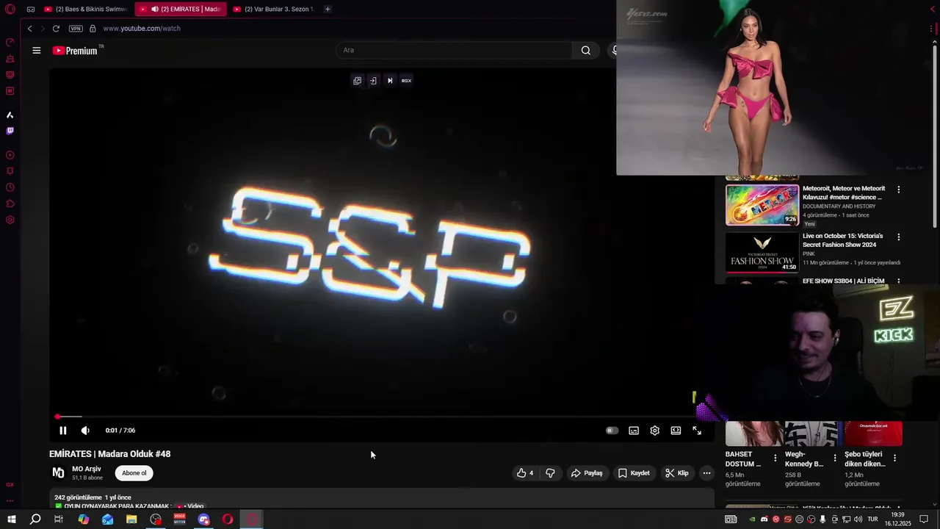Open the Windows Start menu
The height and width of the screenshot is (529, 940).
[x=11, y=519]
